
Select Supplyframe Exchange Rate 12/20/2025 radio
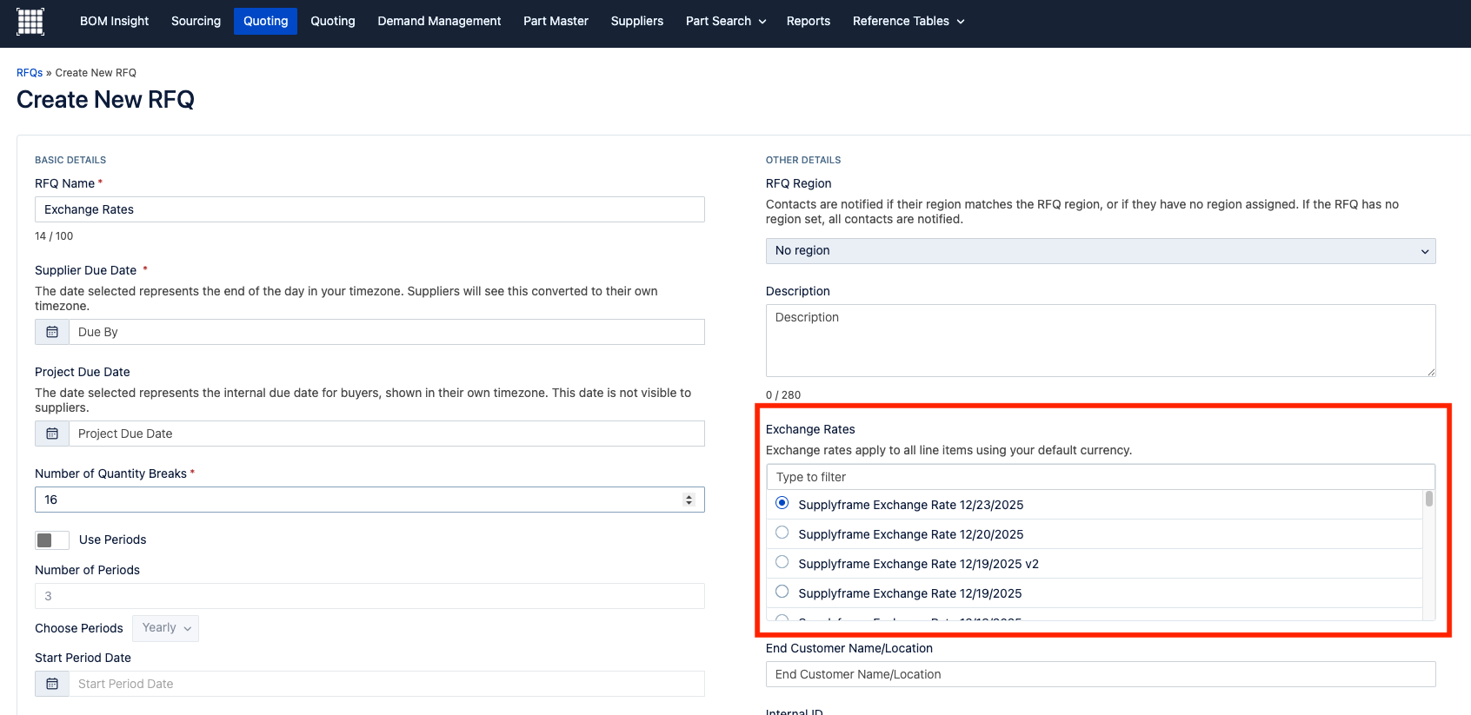click(782, 533)
